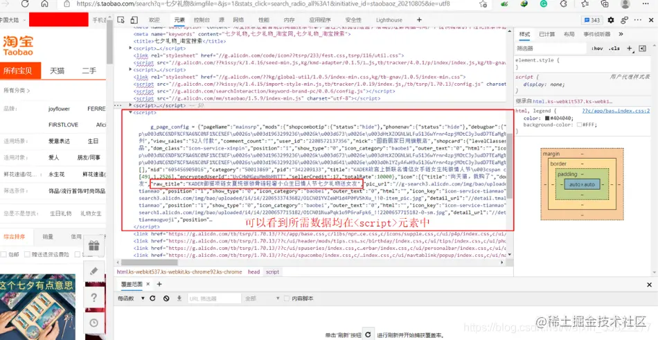Open the Lighthouse tab
The image size is (658, 340).
(389, 20)
